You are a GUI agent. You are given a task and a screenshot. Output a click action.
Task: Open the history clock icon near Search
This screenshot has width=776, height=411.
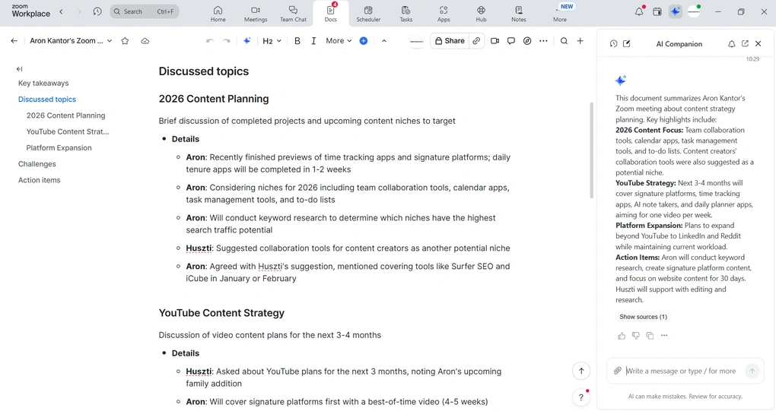coord(97,11)
